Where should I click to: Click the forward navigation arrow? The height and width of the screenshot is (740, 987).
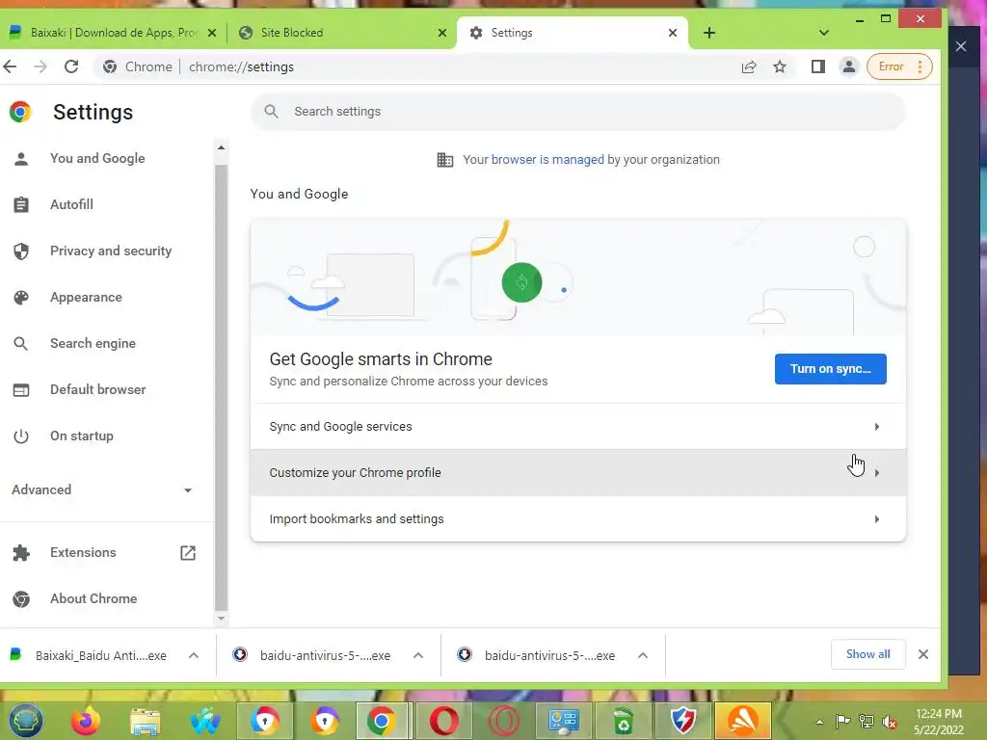(40, 66)
